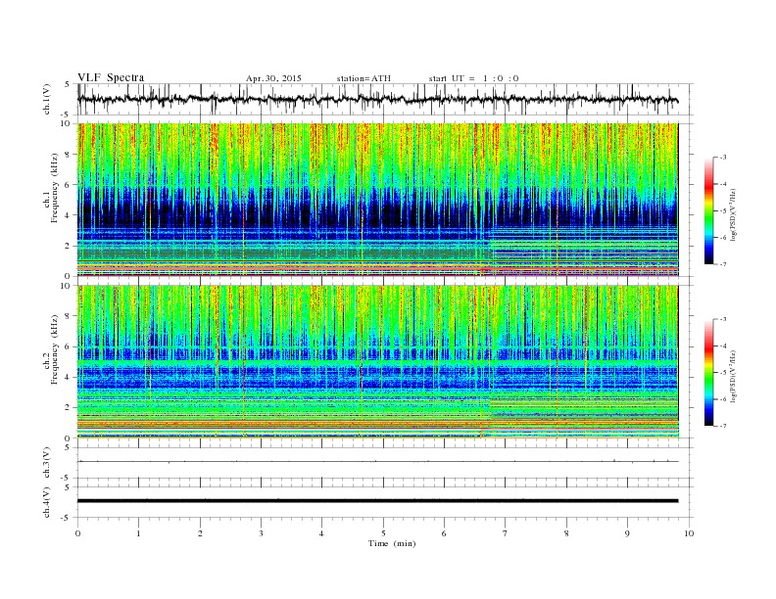Click the "ch.1(V)" waveform axis label
Viewport: 776px width, 599px height.
[46, 100]
